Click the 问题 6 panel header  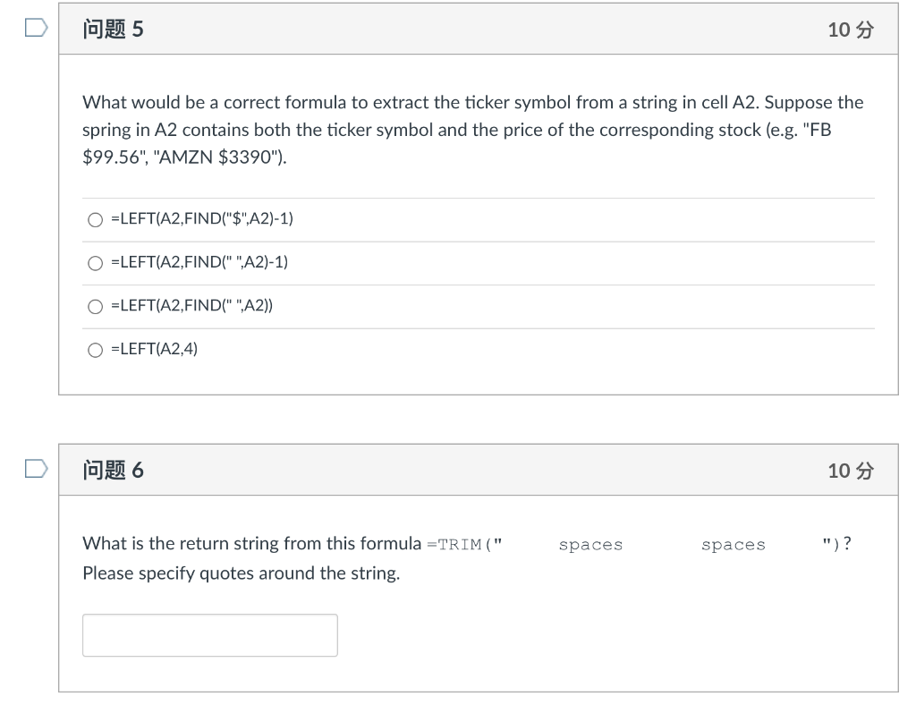pyautogui.click(x=478, y=469)
